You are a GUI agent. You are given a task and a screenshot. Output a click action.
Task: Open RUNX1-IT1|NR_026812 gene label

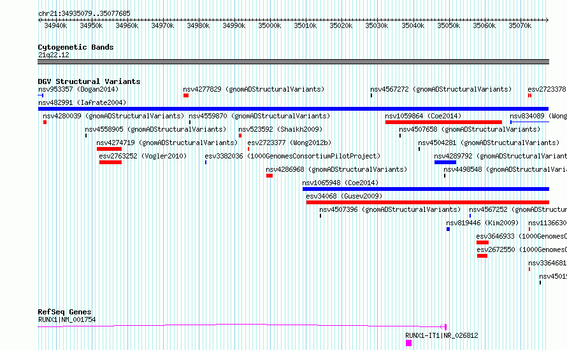(441, 335)
